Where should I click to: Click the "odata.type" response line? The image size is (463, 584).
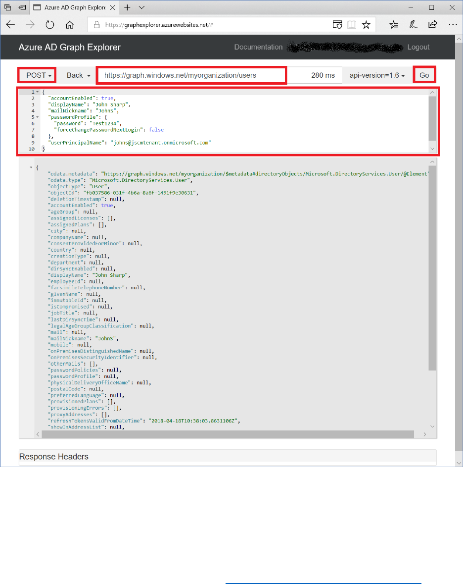click(120, 180)
